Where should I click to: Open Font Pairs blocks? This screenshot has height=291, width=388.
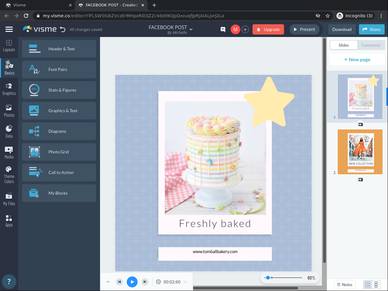click(x=59, y=69)
